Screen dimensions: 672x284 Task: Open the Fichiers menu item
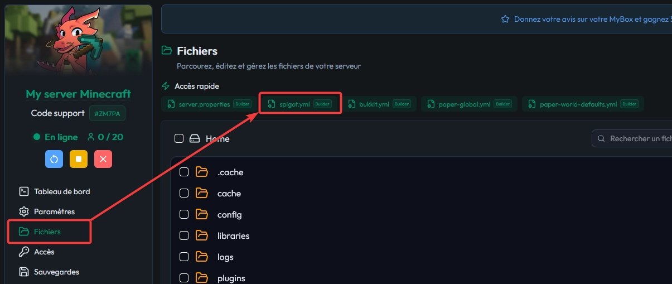point(47,232)
